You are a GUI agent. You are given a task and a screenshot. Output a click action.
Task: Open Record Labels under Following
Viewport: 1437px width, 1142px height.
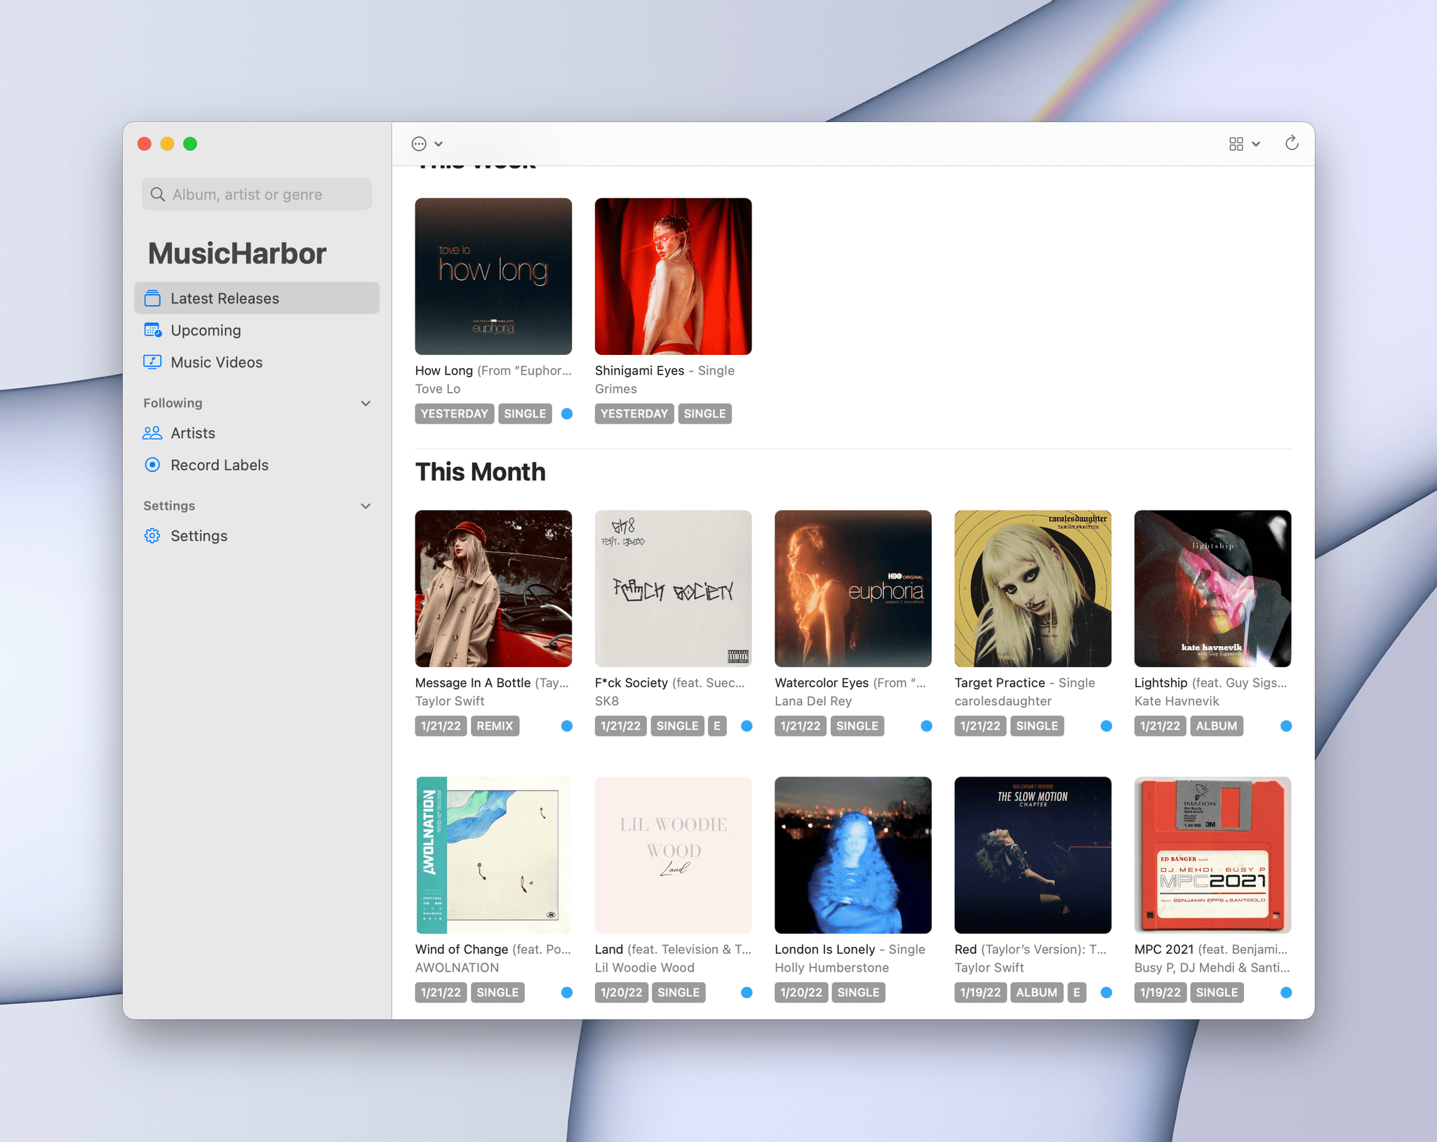(x=257, y=465)
